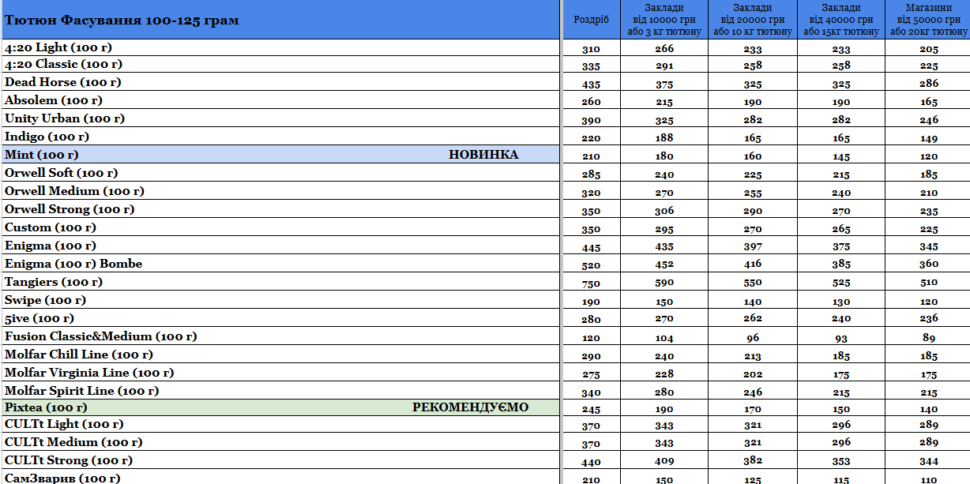Click price 344 in CULTt Strong row
This screenshot has width=970, height=484.
point(929,460)
